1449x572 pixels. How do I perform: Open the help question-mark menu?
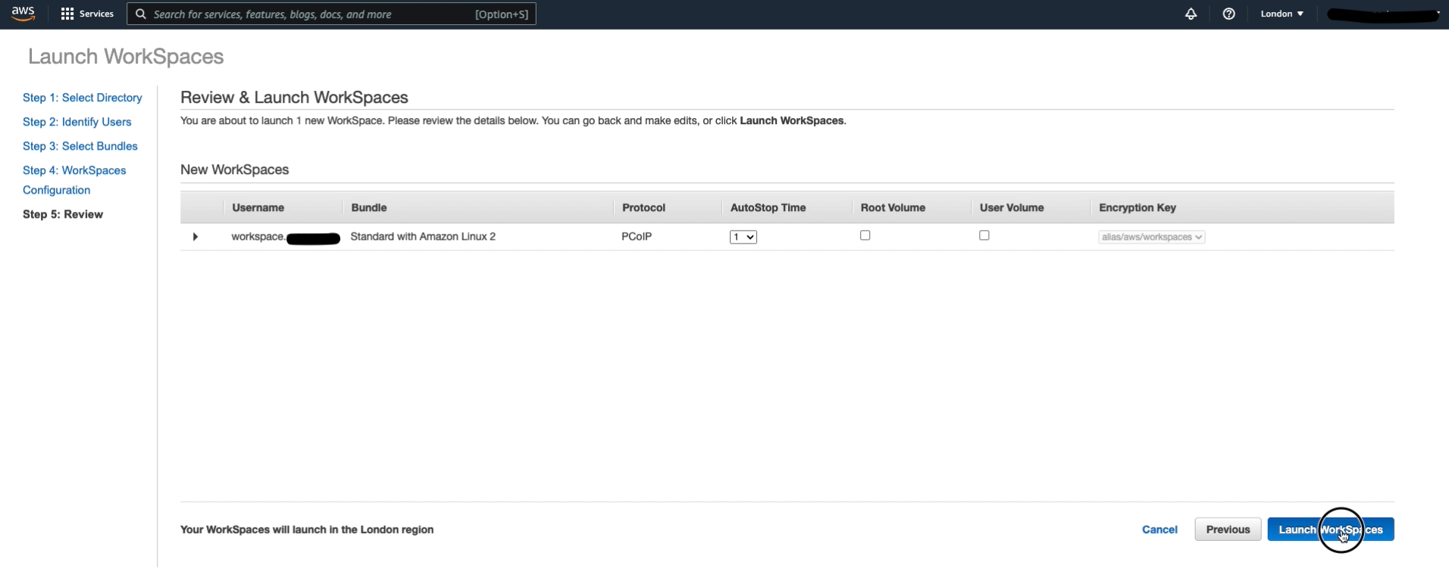[x=1229, y=14]
